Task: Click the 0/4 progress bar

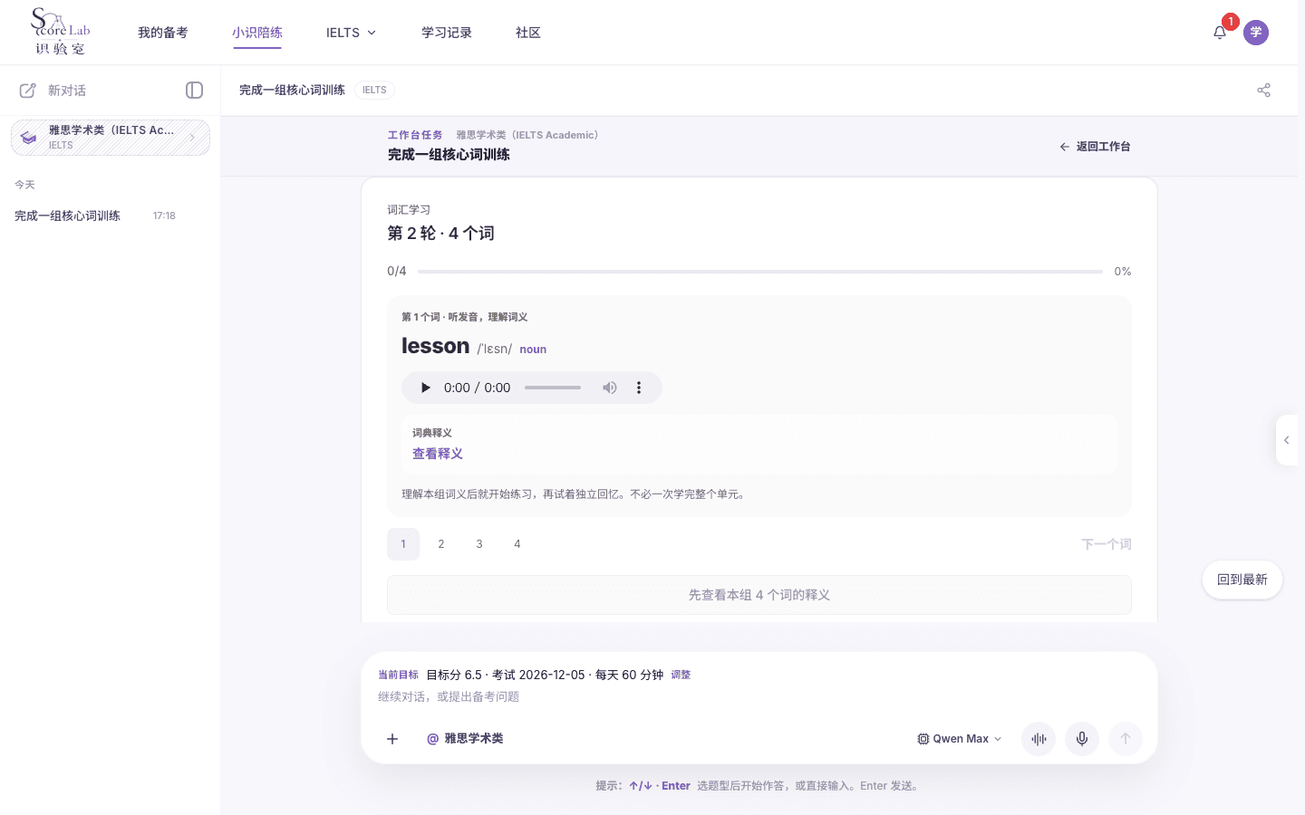Action: [x=760, y=272]
